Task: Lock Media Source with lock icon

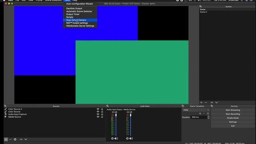Action: [102, 117]
